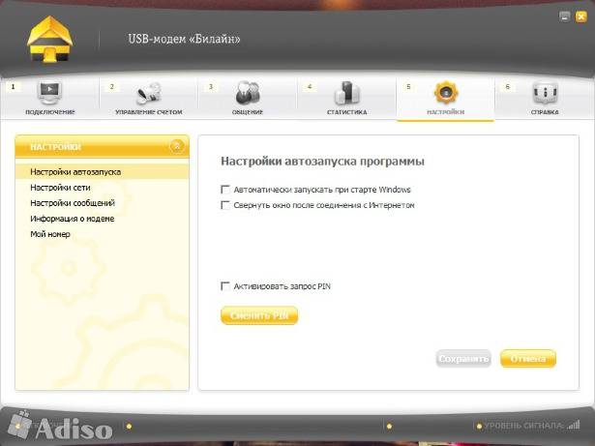Viewport: 595px width, 446px height.
Task: Toggle Свернуть окно после соединения checkbox
Action: coord(225,205)
